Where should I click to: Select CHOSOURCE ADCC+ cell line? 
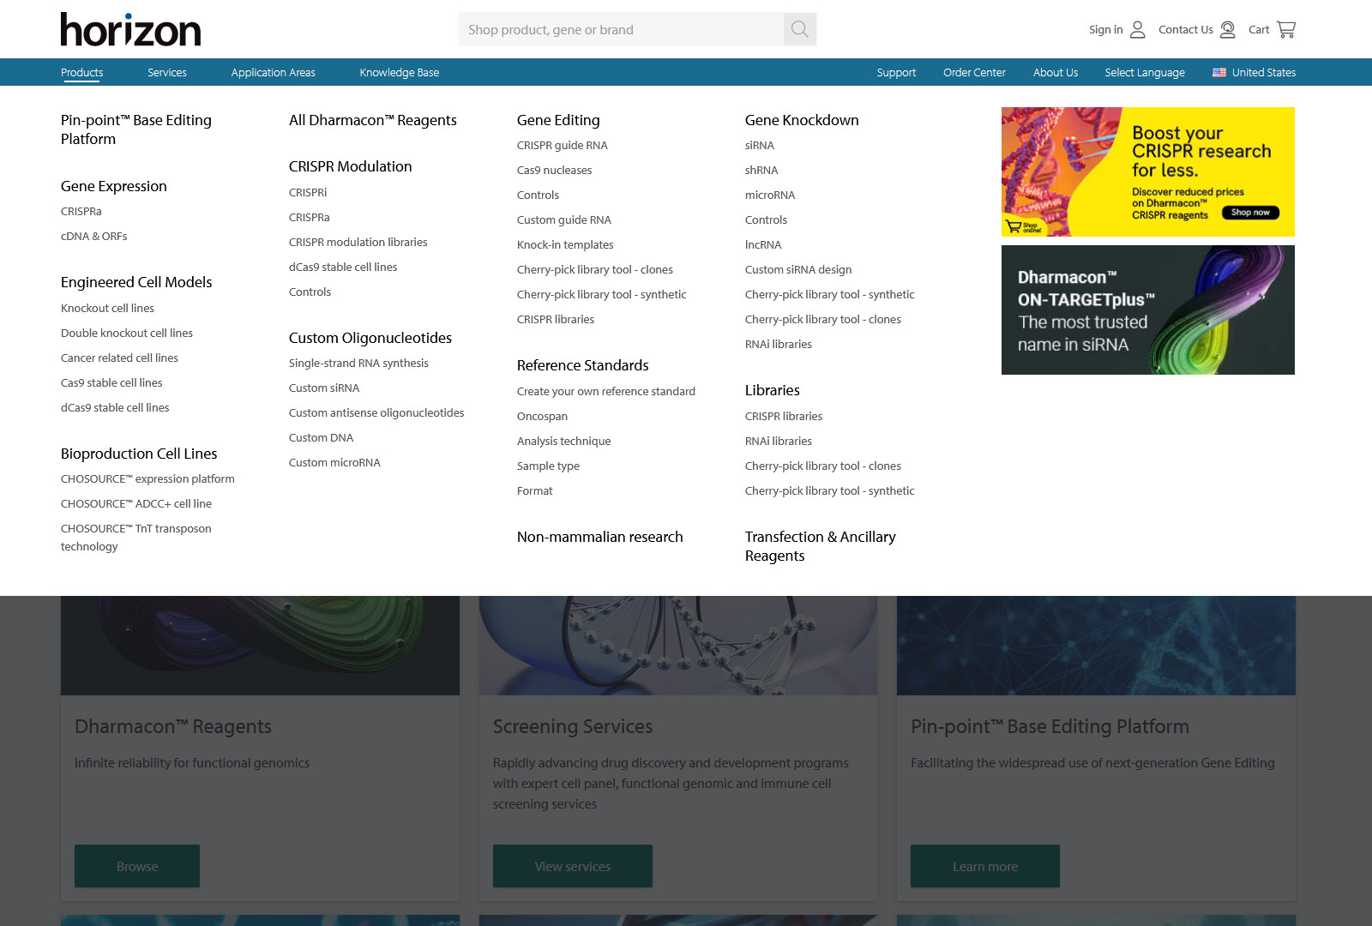click(136, 504)
